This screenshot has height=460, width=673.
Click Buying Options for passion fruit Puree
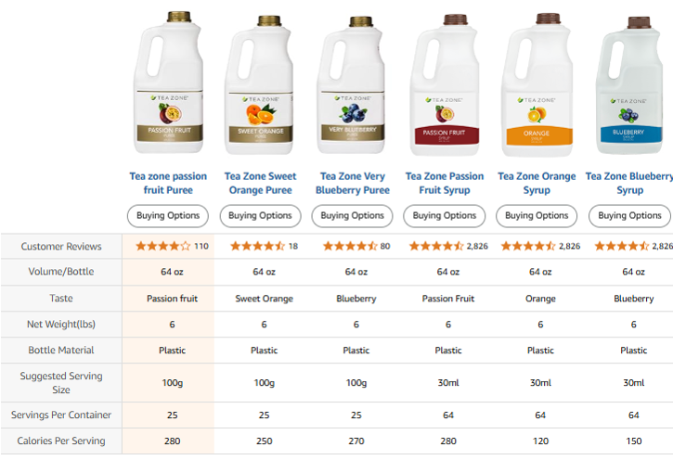(x=168, y=215)
